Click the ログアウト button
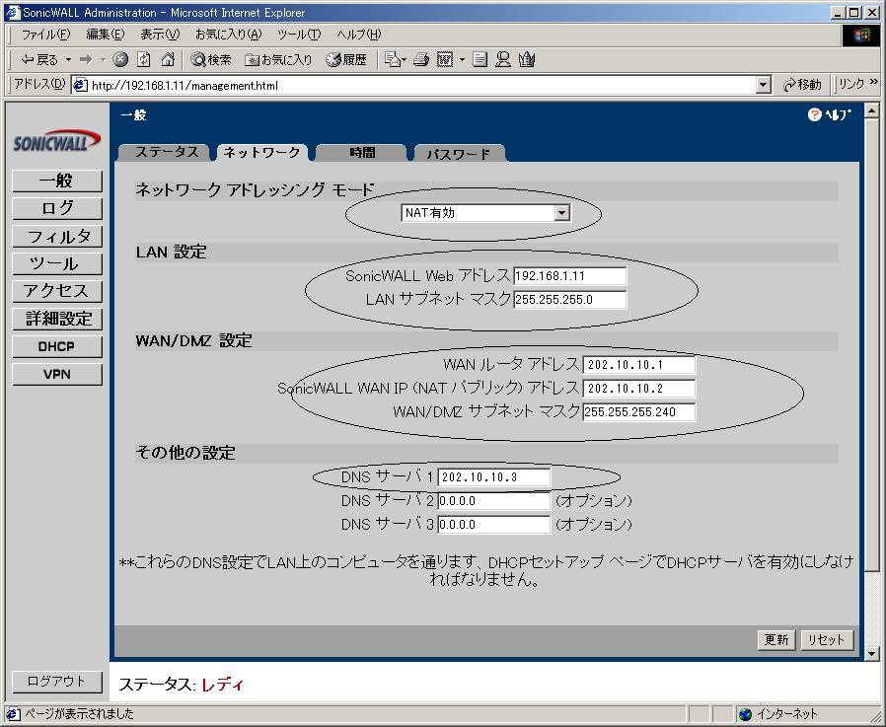 coord(57,682)
